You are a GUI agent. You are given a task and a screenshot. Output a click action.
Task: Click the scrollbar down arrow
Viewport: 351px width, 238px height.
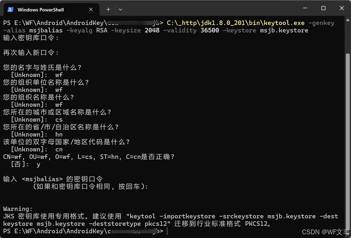[348, 234]
